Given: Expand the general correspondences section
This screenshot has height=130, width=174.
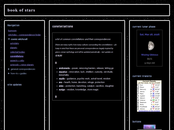Looking at the screenshot, I should pos(22,69).
